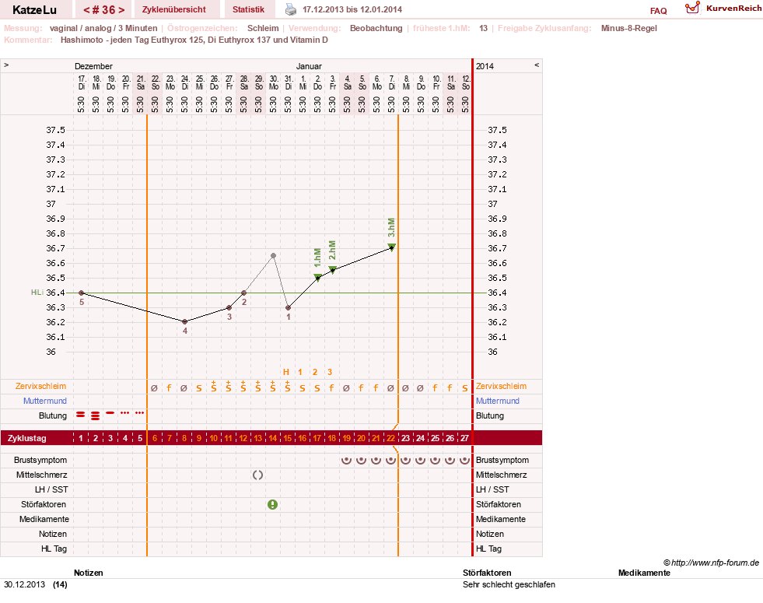Image resolution: width=763 pixels, height=603 pixels.
Task: Click the 'Sehr schlecht geschlafen' note text
Action: (509, 584)
